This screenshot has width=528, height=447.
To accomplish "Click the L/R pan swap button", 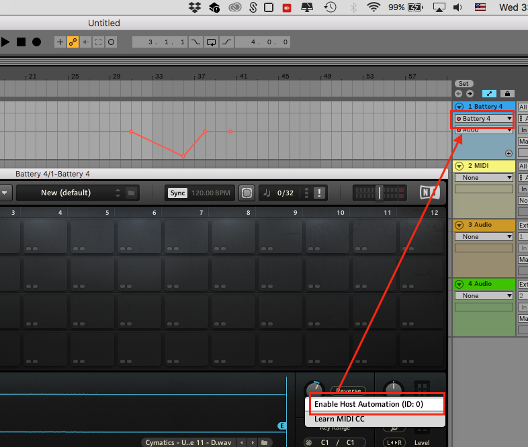I will (394, 442).
